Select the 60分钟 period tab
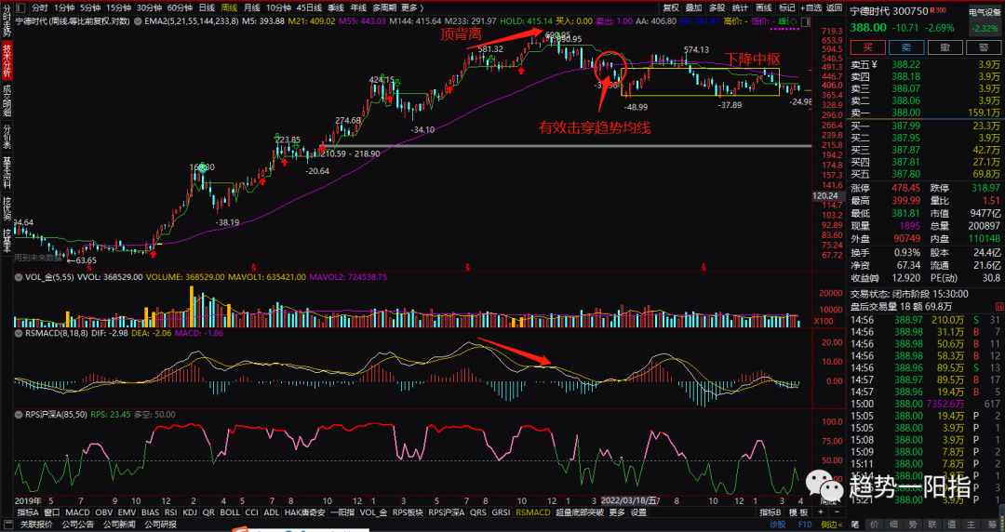 point(180,7)
